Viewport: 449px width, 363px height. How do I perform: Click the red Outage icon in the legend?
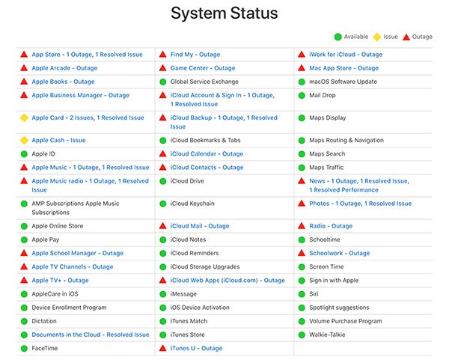point(406,36)
